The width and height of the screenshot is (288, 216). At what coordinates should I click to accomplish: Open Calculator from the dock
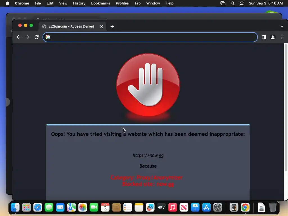tap(234, 208)
